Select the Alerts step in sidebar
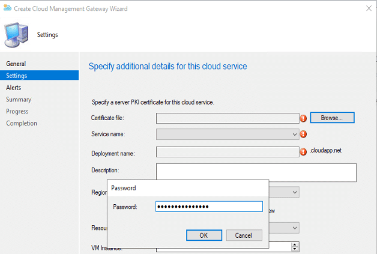 pos(14,88)
